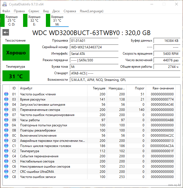Screen dimensions: 183x188
Task: Open the Диск menu
Action: (56, 11)
